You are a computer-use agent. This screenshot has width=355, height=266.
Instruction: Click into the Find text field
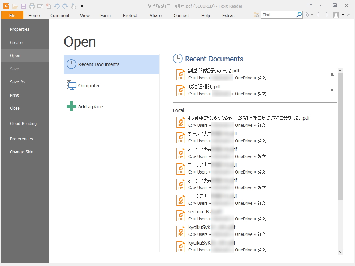279,15
